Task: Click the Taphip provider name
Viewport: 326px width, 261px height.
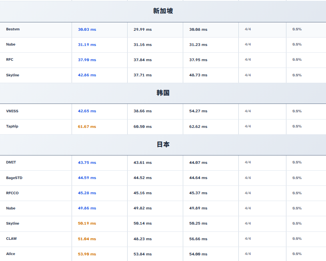Action: pyautogui.click(x=12, y=126)
